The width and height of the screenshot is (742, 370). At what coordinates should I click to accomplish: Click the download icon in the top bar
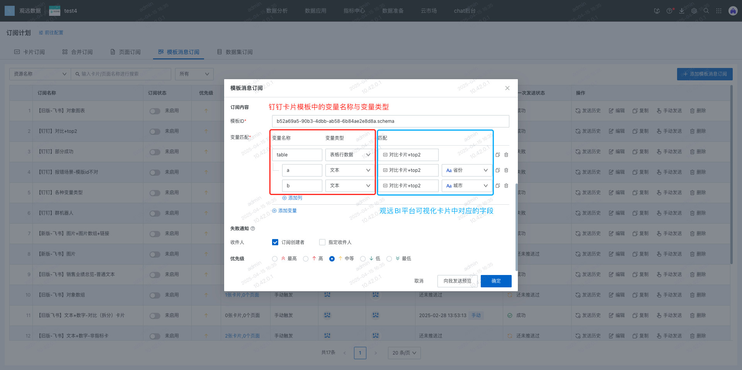pos(682,11)
